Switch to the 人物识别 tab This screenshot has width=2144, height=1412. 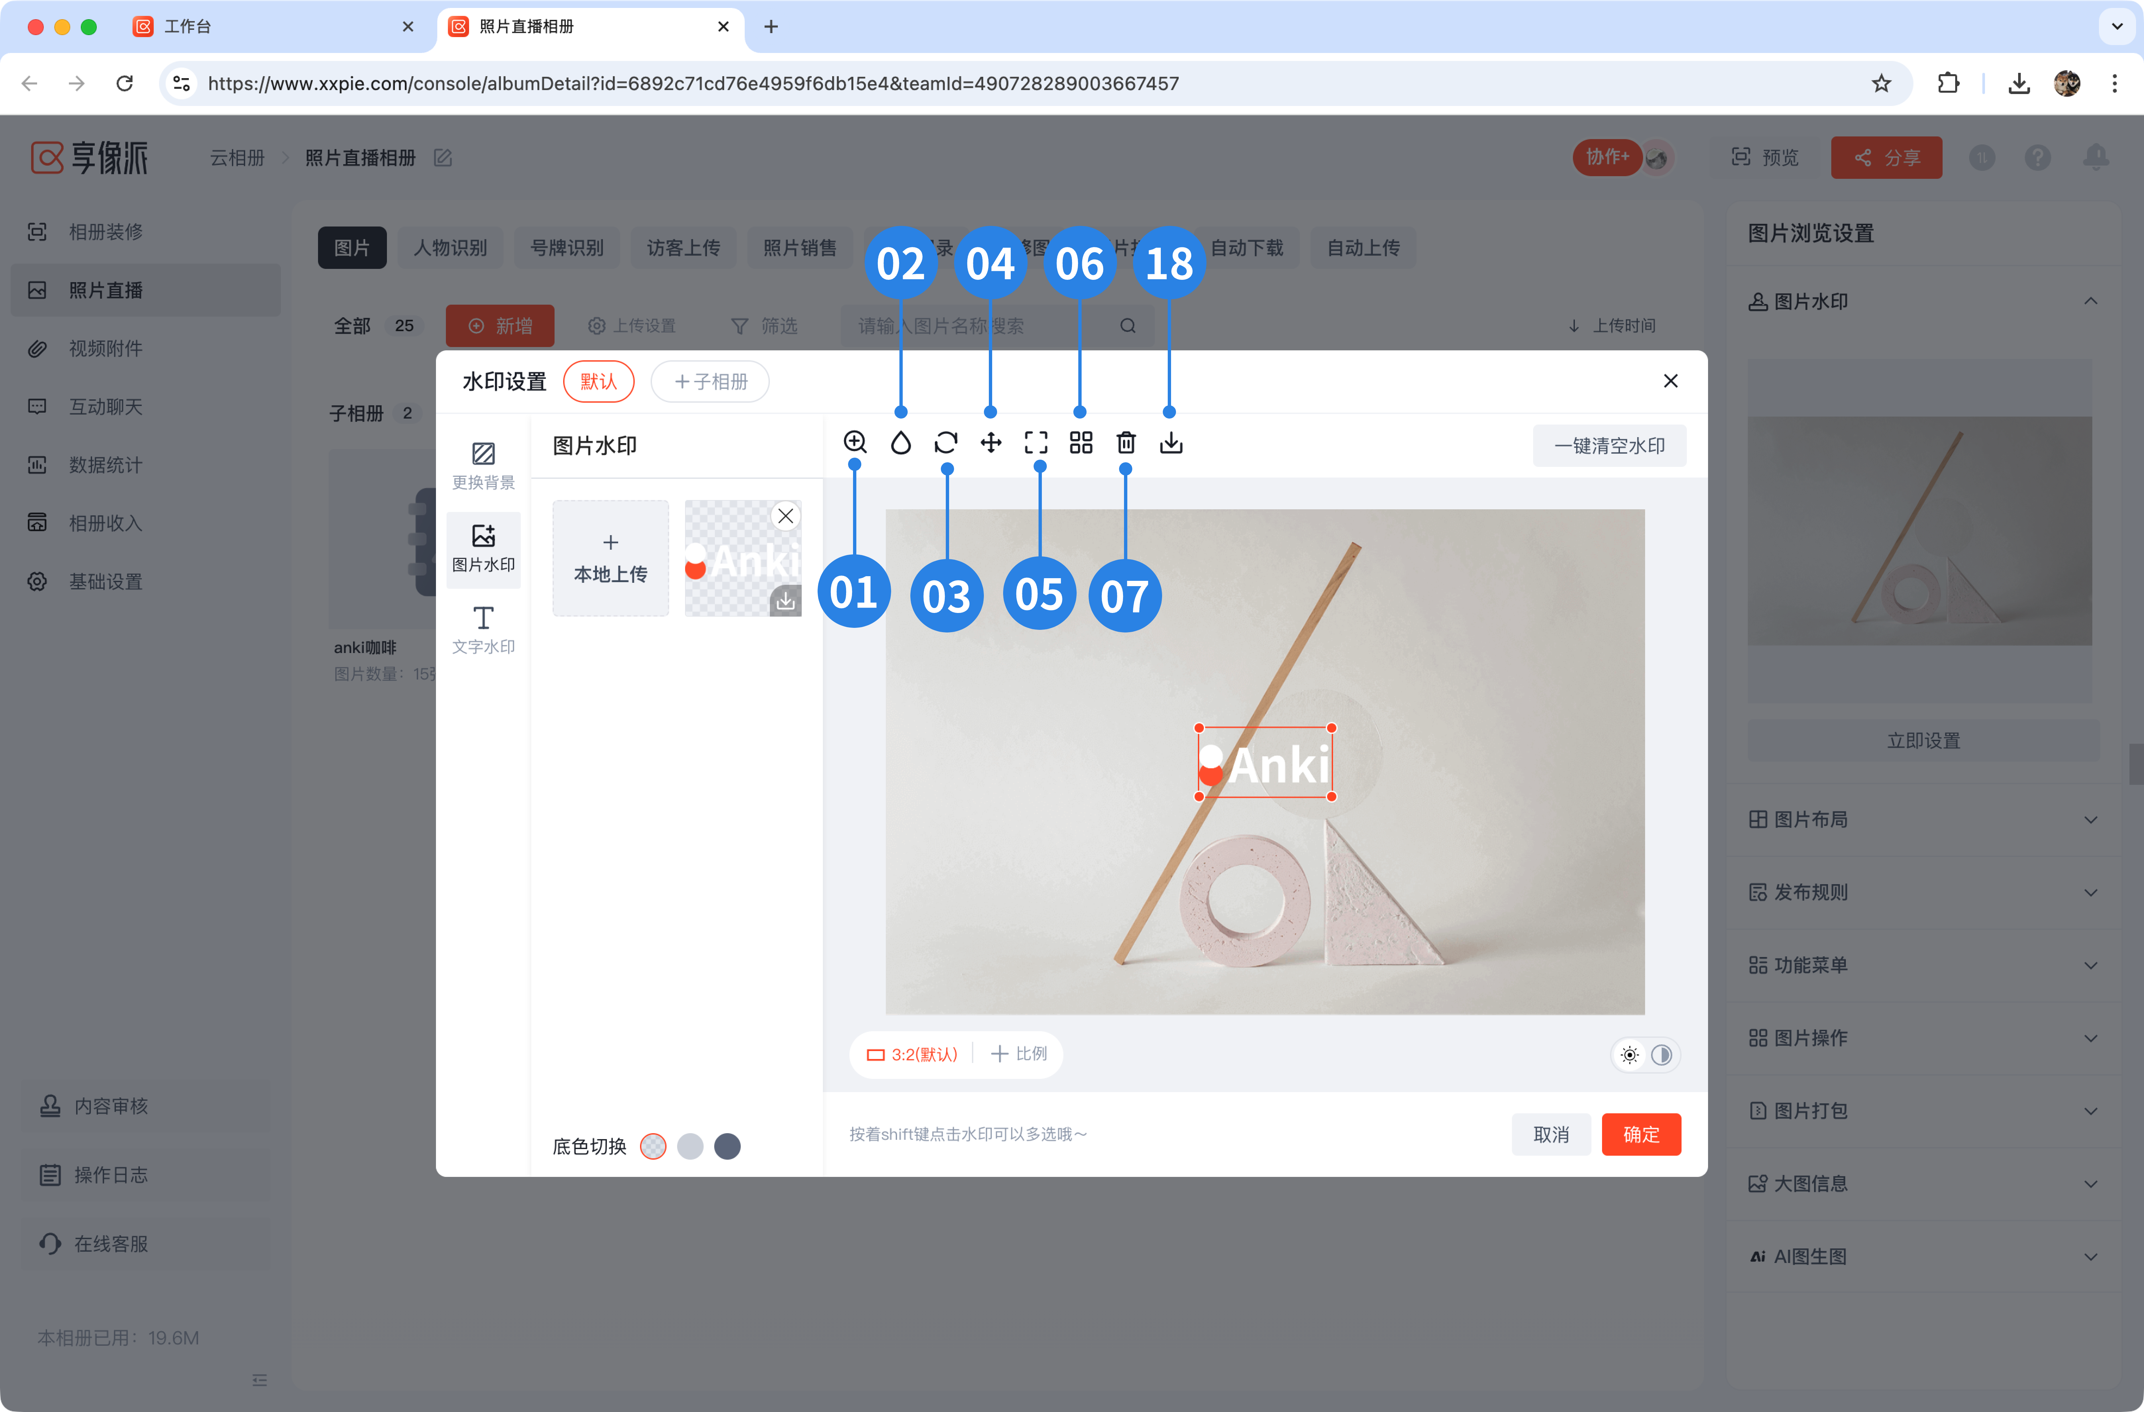(451, 248)
